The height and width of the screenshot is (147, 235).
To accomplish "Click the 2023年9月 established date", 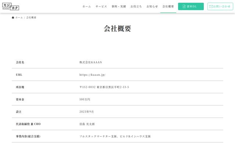I will click(87, 112).
